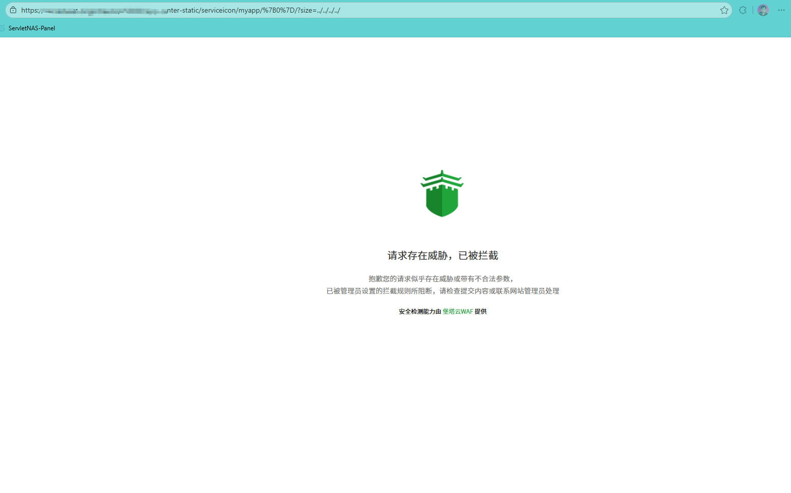Click the 提供 text after the WAF link

tap(480, 312)
